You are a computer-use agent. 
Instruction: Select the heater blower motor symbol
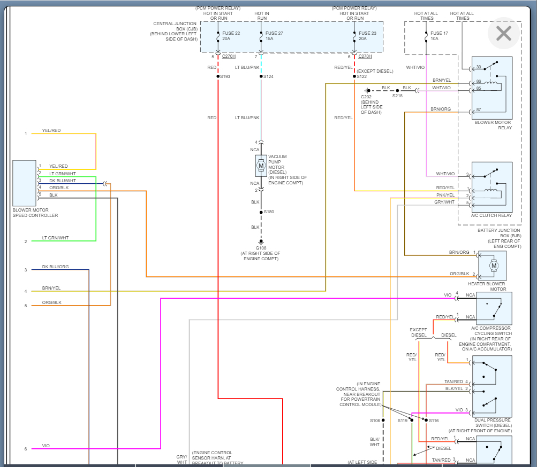click(494, 265)
